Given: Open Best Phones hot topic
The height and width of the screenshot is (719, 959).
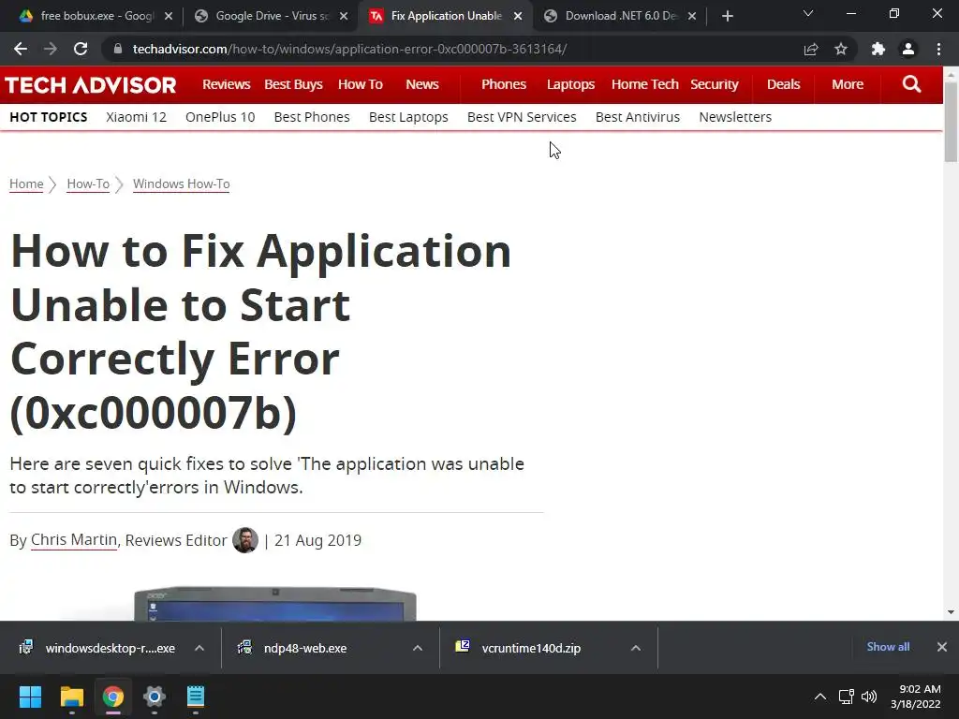Looking at the screenshot, I should point(312,117).
